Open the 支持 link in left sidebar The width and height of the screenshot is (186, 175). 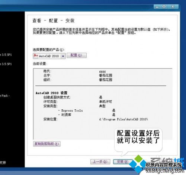click(3, 163)
